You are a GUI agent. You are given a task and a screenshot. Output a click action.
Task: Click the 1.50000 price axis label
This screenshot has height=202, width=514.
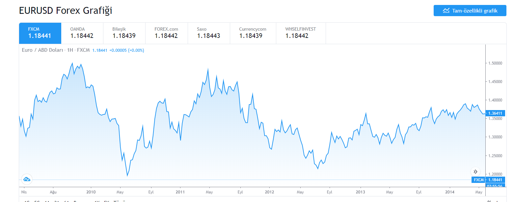[x=495, y=63]
